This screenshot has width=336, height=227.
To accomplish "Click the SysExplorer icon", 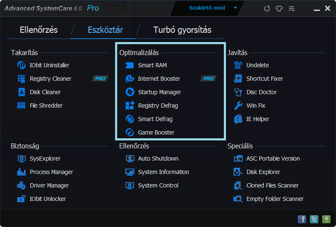I will [x=21, y=158].
